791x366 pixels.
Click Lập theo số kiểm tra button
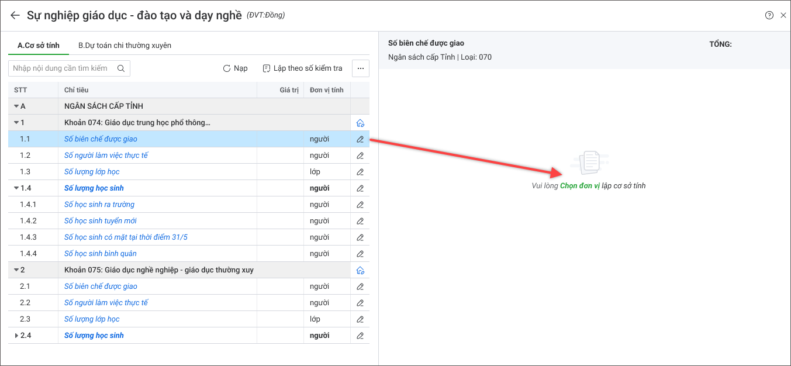tap(302, 68)
